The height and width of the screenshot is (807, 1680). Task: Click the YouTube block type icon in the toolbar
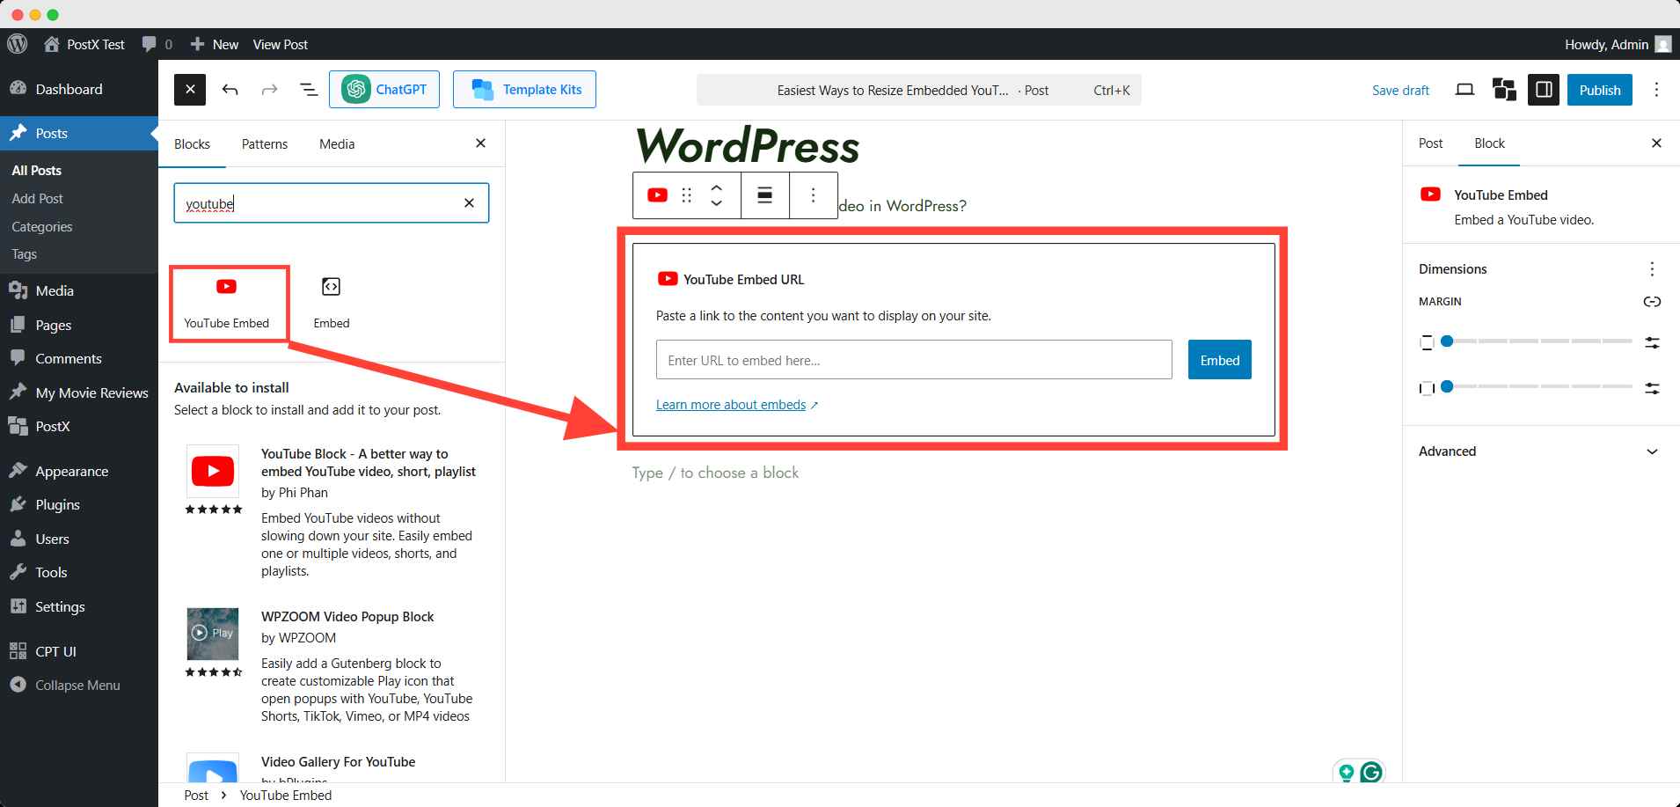click(657, 195)
